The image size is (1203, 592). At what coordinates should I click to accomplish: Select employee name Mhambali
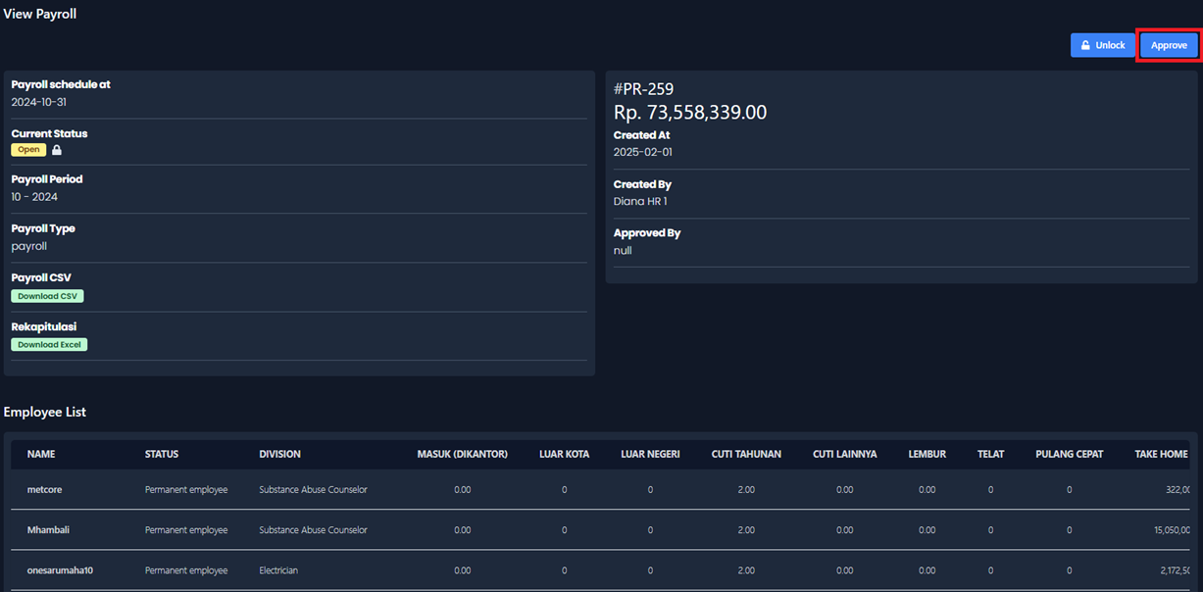(x=48, y=530)
